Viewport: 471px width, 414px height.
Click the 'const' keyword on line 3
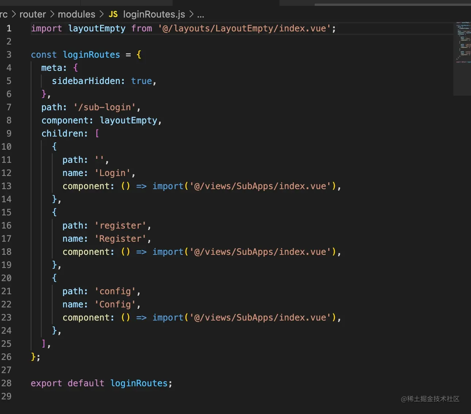44,55
